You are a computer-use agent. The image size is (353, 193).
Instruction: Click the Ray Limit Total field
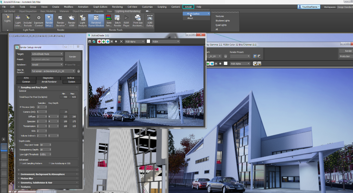coord(45,145)
